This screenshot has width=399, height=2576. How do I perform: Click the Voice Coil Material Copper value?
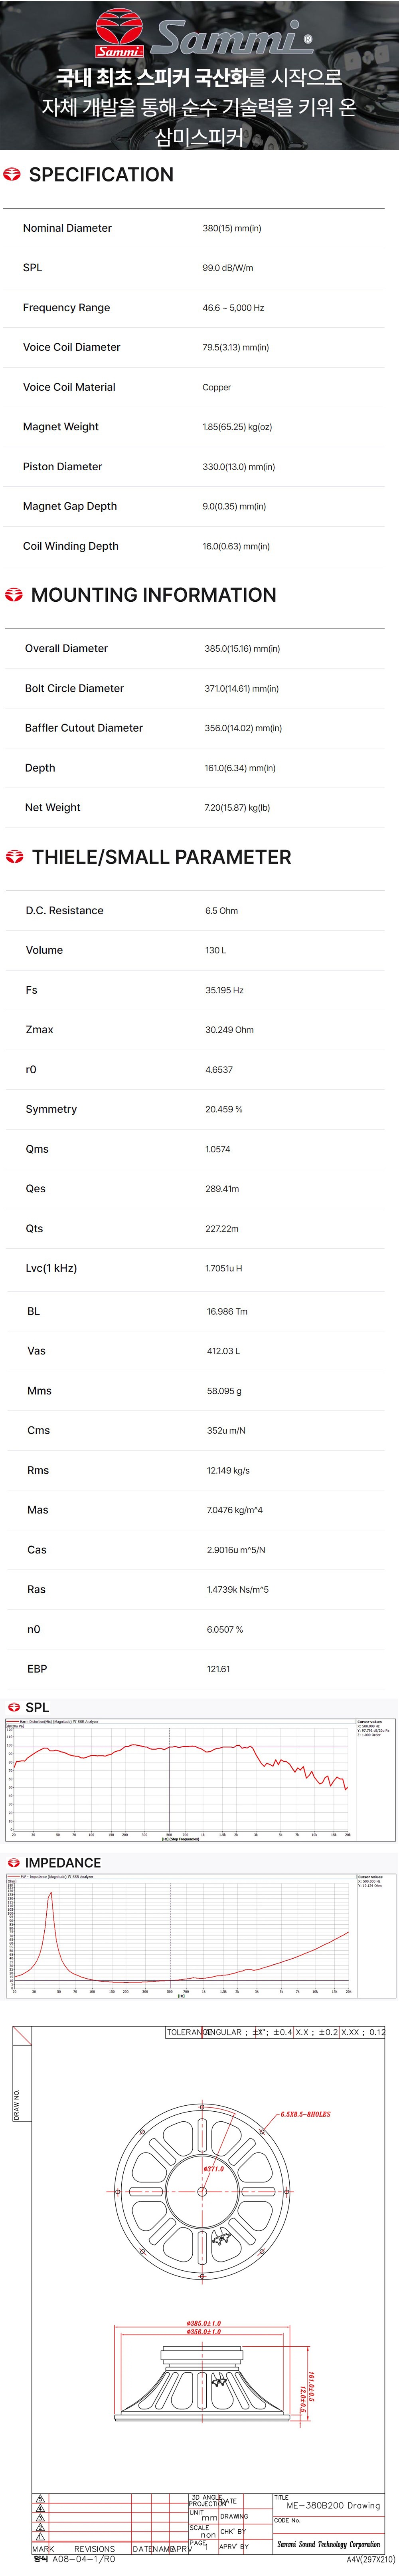[x=216, y=387]
